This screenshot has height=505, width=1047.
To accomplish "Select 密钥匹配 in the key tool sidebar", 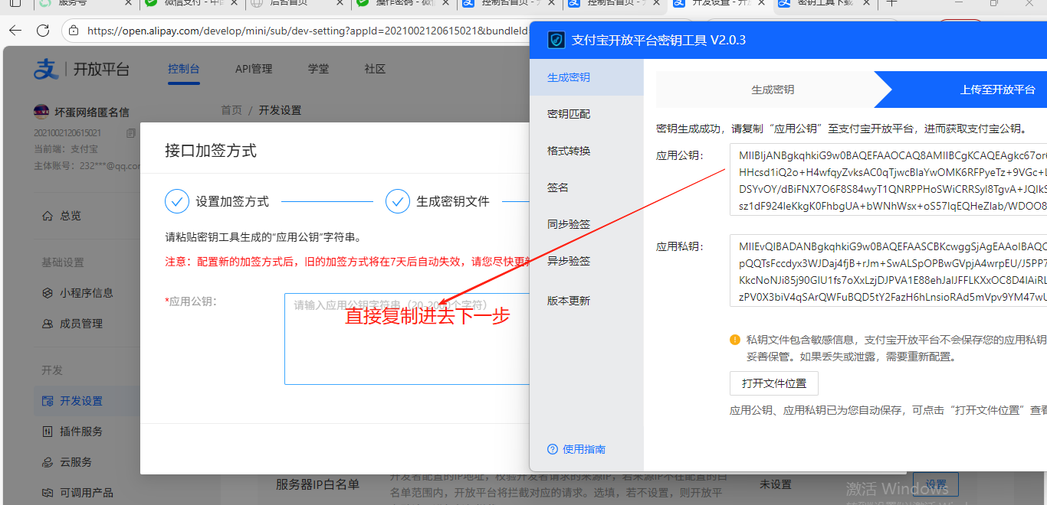I will [x=587, y=114].
